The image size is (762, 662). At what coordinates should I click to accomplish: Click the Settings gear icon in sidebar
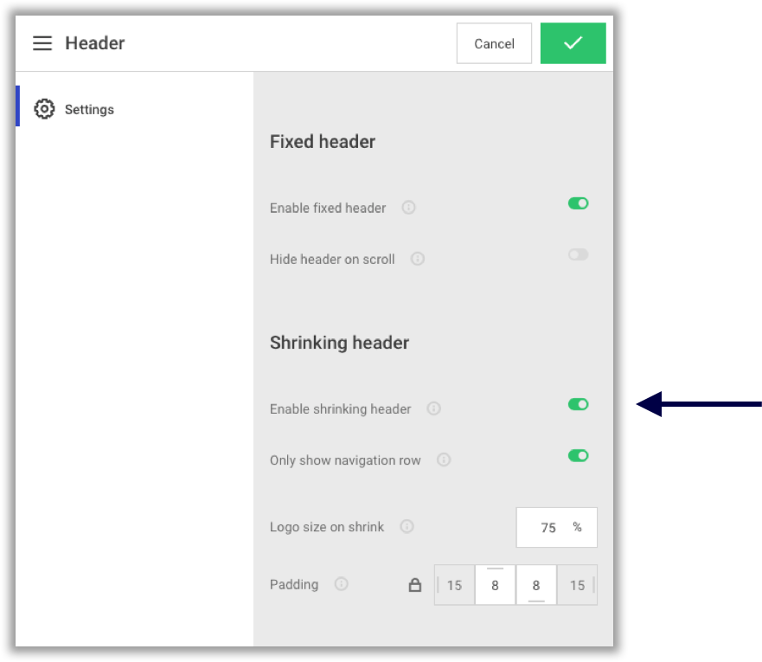point(44,109)
